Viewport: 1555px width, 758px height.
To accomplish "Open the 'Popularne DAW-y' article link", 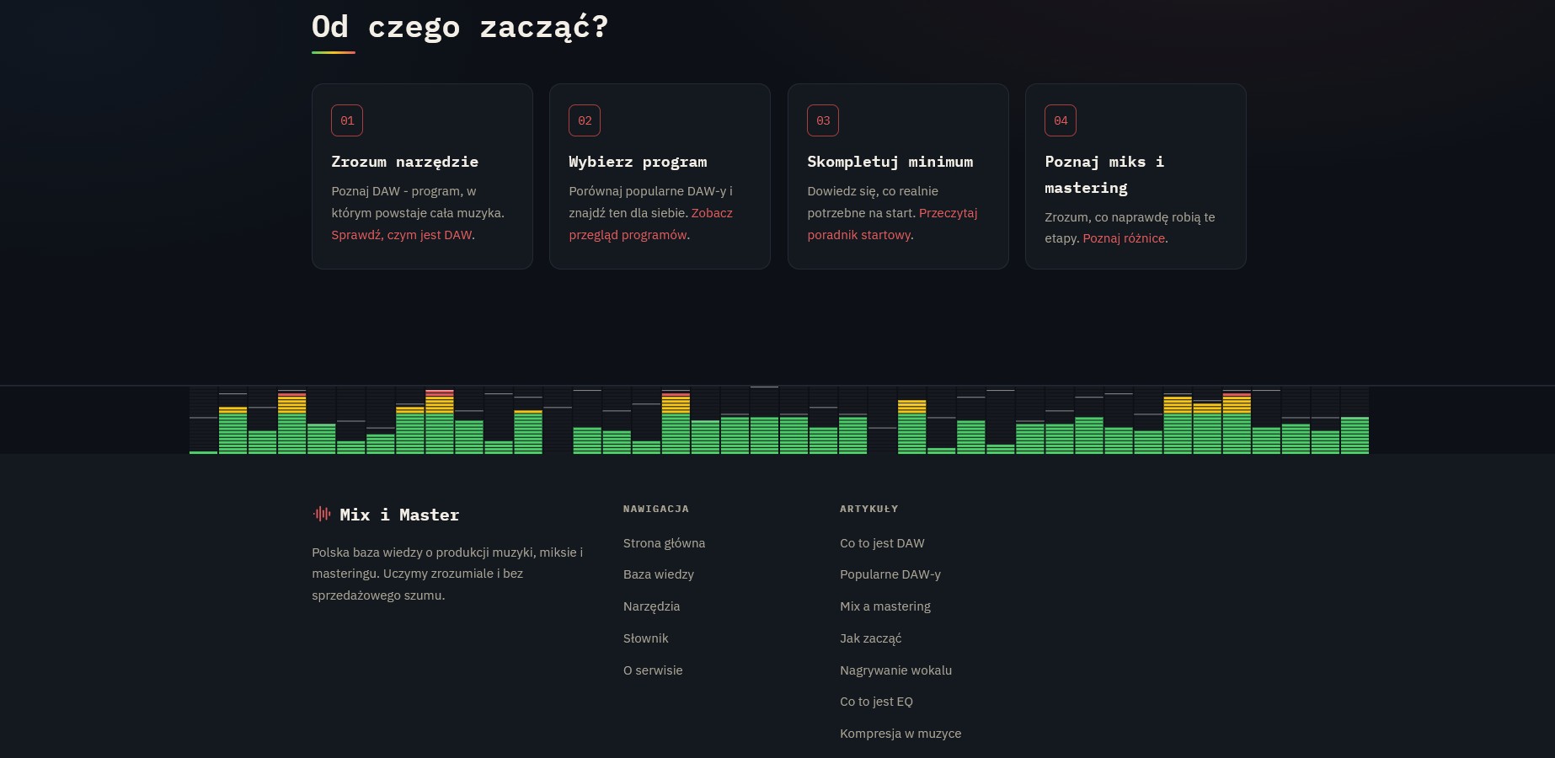I will pos(890,574).
